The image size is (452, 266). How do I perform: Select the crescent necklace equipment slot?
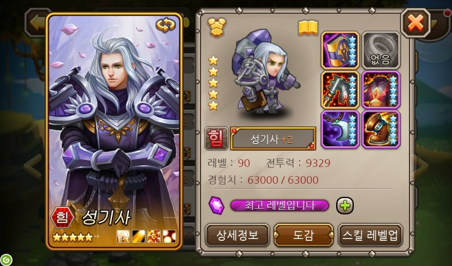(340, 130)
